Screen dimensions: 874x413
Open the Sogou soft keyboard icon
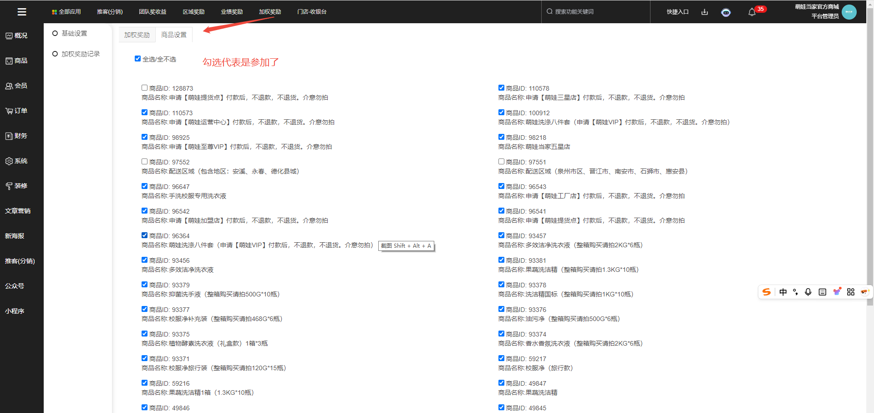[x=822, y=292]
